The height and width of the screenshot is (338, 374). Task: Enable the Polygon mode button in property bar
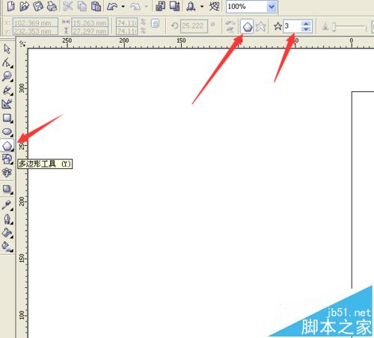point(247,26)
